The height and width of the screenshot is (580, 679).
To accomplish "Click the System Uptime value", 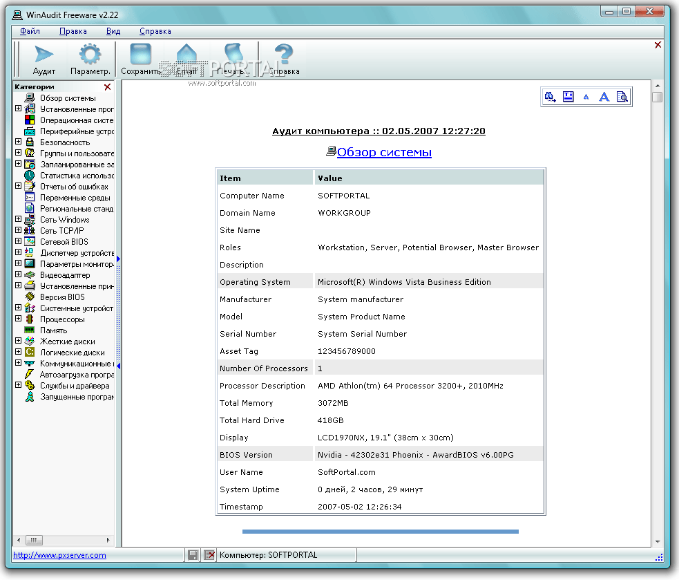I will (370, 489).
